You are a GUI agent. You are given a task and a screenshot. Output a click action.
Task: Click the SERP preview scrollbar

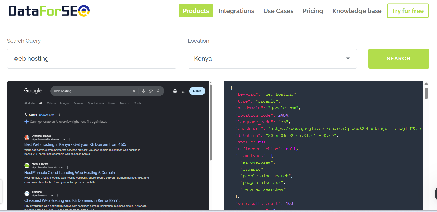211,123
